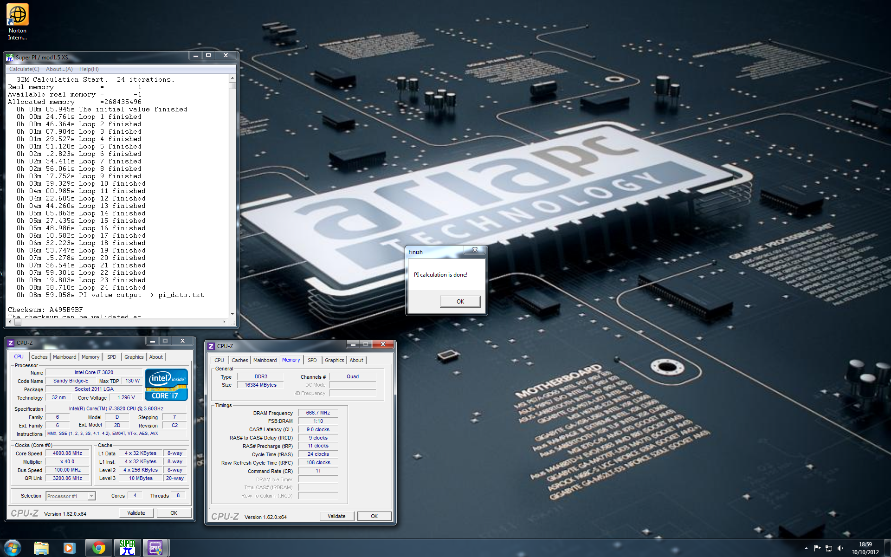Click the Checksum: A495B9BF line
891x557 pixels.
(45, 310)
